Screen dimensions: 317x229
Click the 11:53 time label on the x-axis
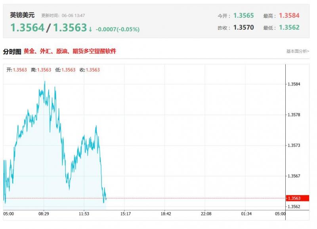[84, 214]
